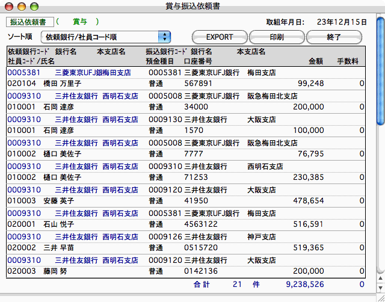
Task: Click the 振込依頼書 boxed label field
Action: click(30, 22)
